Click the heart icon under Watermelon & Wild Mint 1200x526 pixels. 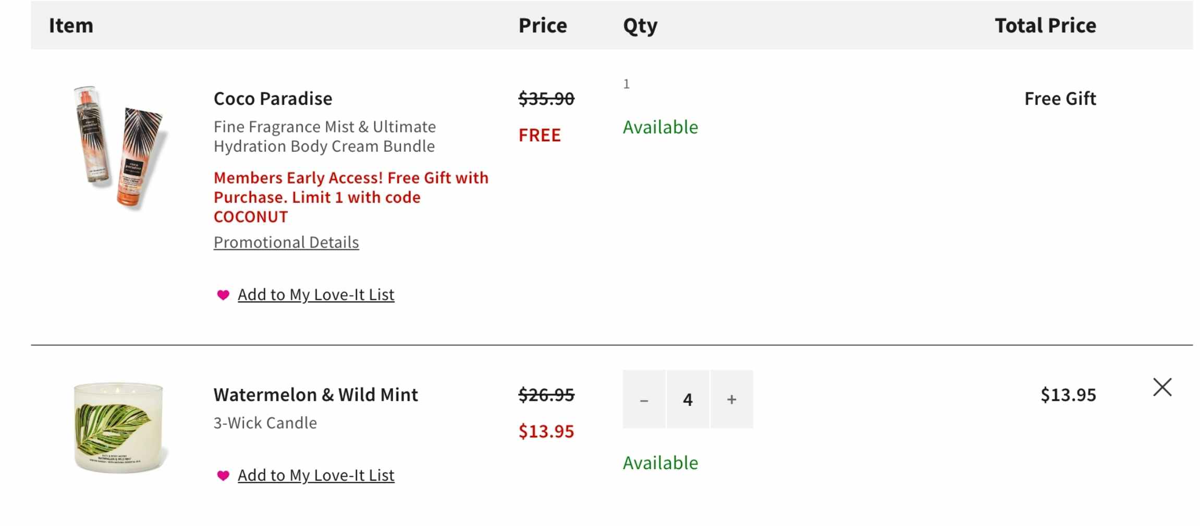click(223, 475)
